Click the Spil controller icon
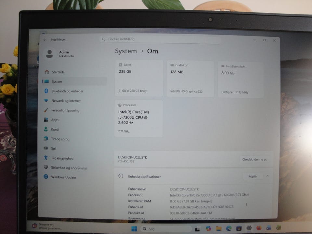This screenshot has height=234, width=312. pos(46,148)
